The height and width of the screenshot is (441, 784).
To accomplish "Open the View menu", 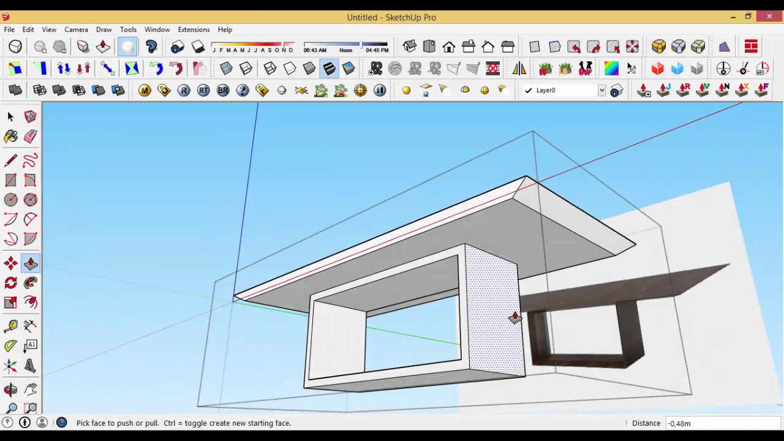I will tap(49, 29).
